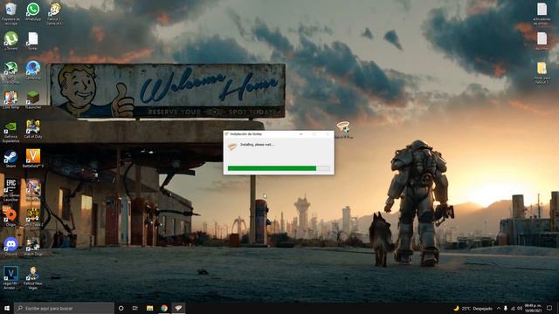Switch to the Vortex installer taskbar button
Screen dimensions: 559x314
(178, 308)
